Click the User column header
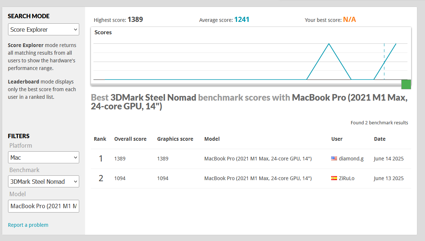425x241 pixels. click(337, 139)
